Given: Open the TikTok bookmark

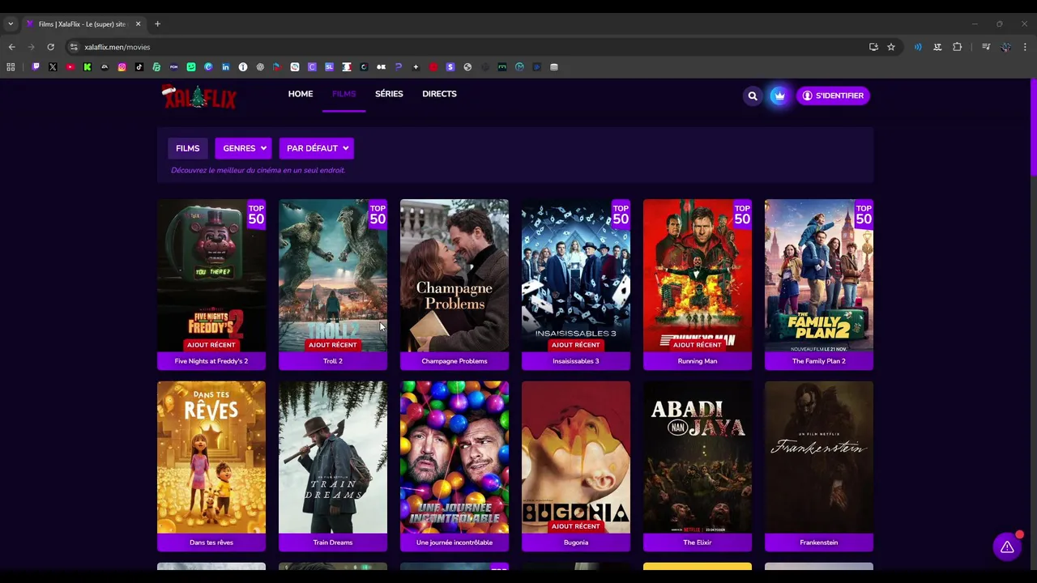Looking at the screenshot, I should coord(139,67).
